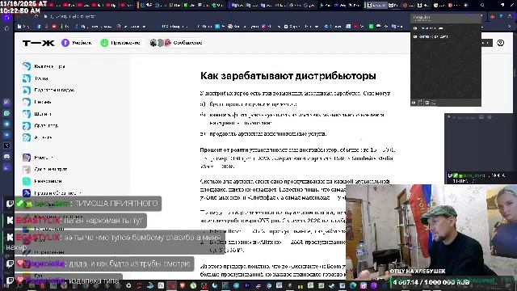This screenshot has height=291, width=517.
Task: Open the Т—Ж logo home link
Action: click(x=38, y=43)
